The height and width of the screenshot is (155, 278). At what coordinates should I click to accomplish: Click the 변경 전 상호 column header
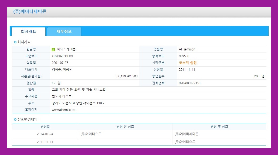pos(125,126)
